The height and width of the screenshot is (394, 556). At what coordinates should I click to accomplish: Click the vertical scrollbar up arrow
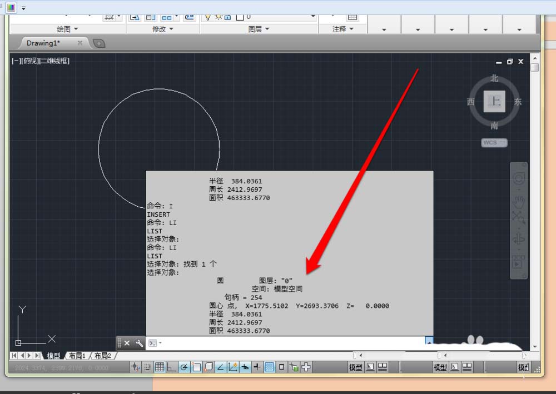[535, 57]
